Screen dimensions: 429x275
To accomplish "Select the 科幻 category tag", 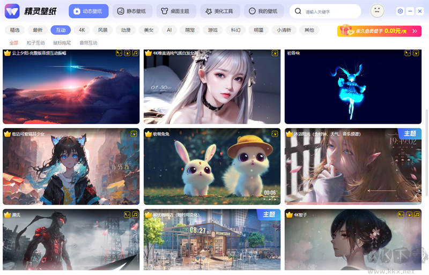I will point(236,30).
